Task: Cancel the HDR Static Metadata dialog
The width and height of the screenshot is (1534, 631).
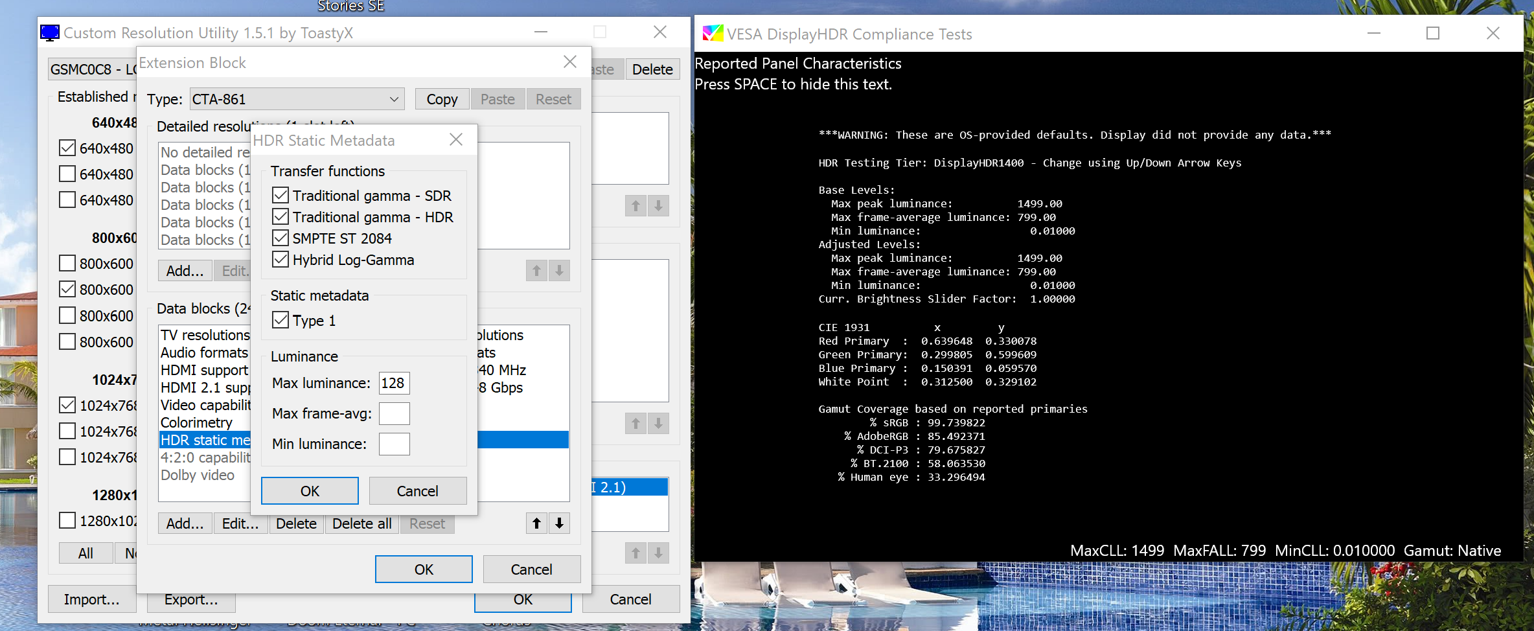Action: click(x=418, y=490)
